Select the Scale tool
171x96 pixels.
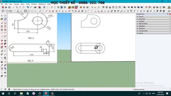(x=2, y=47)
